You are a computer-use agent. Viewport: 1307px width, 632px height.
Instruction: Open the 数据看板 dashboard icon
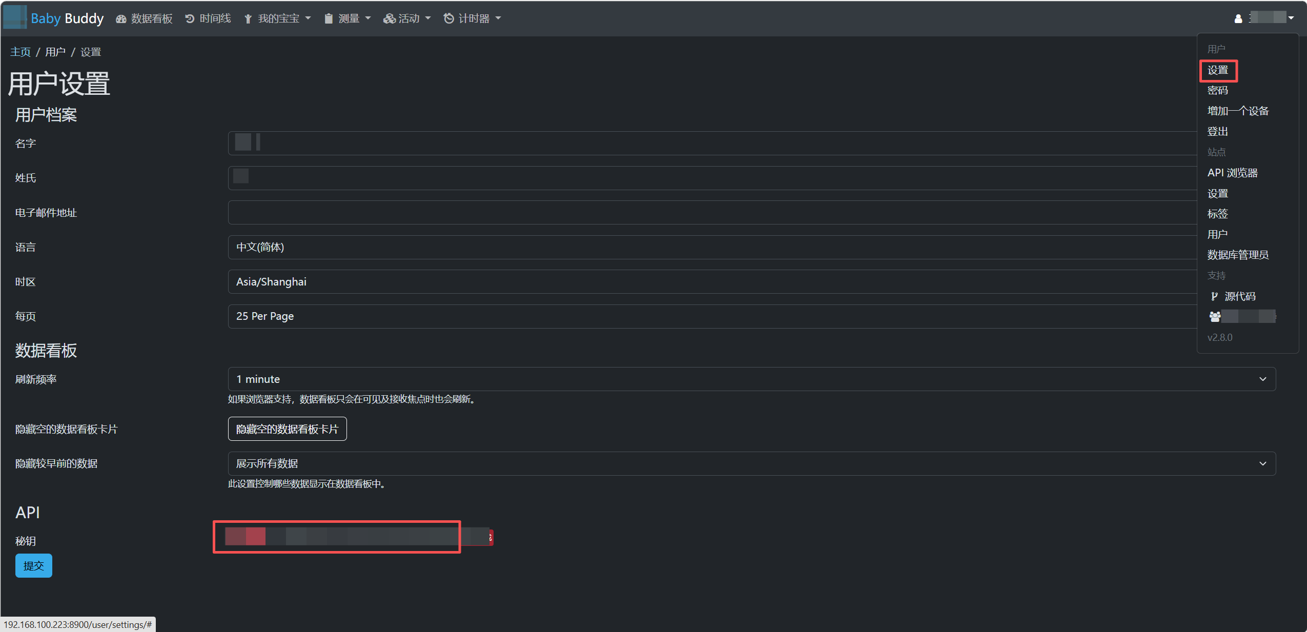(121, 19)
